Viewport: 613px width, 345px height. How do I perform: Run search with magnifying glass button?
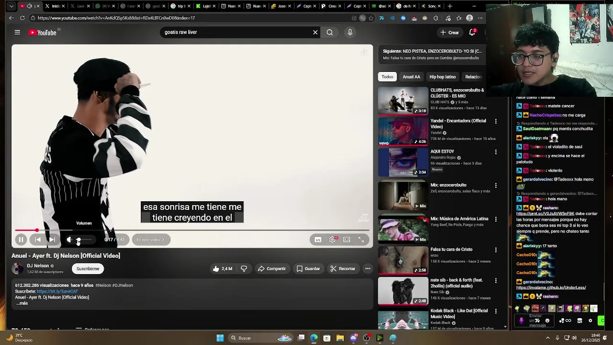point(329,33)
